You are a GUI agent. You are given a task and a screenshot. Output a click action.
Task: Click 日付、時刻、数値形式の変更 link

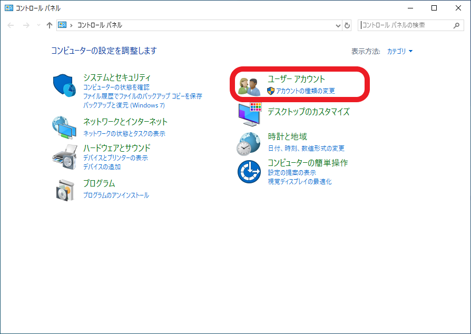pos(306,149)
